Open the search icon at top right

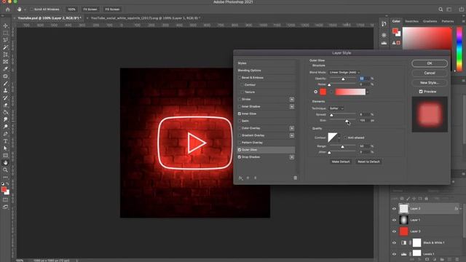[x=441, y=9]
